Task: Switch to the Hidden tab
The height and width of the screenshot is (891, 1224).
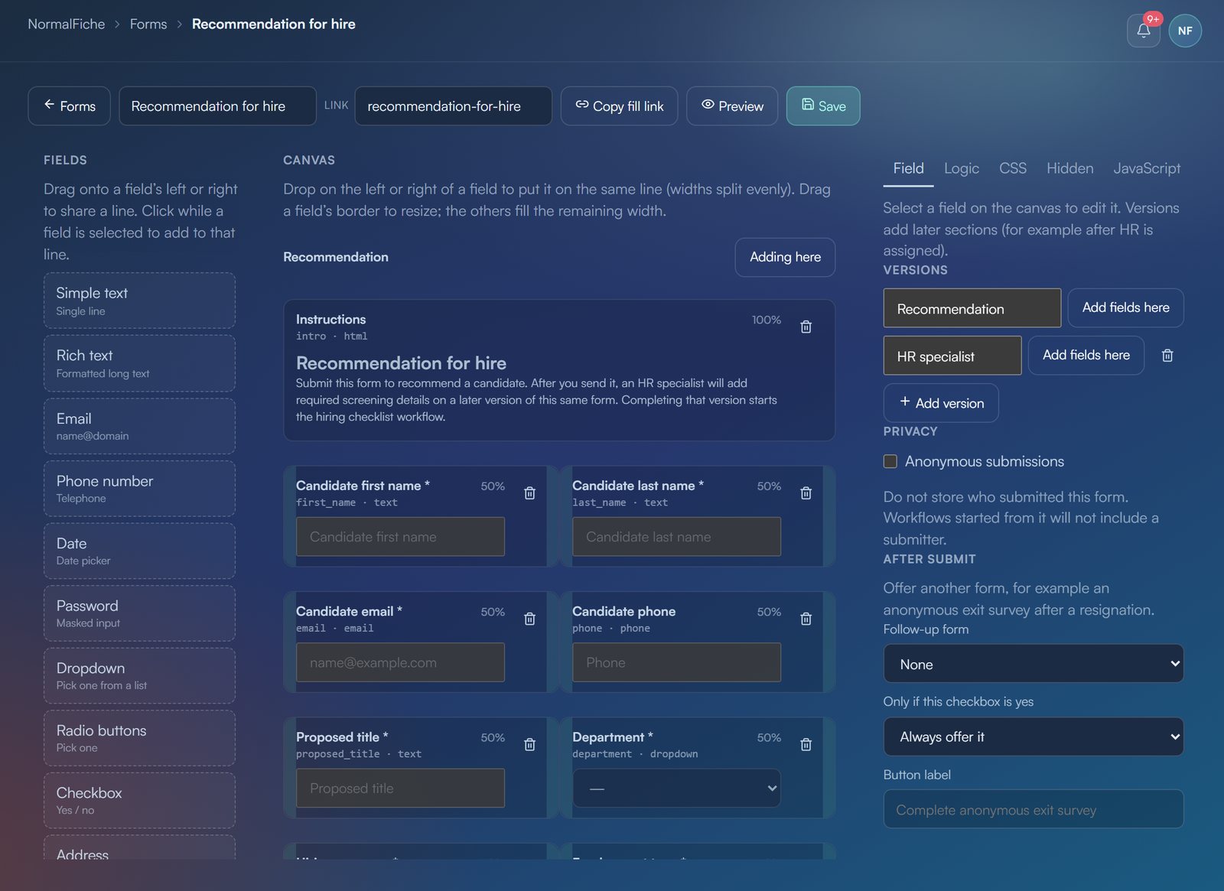Action: [1070, 168]
